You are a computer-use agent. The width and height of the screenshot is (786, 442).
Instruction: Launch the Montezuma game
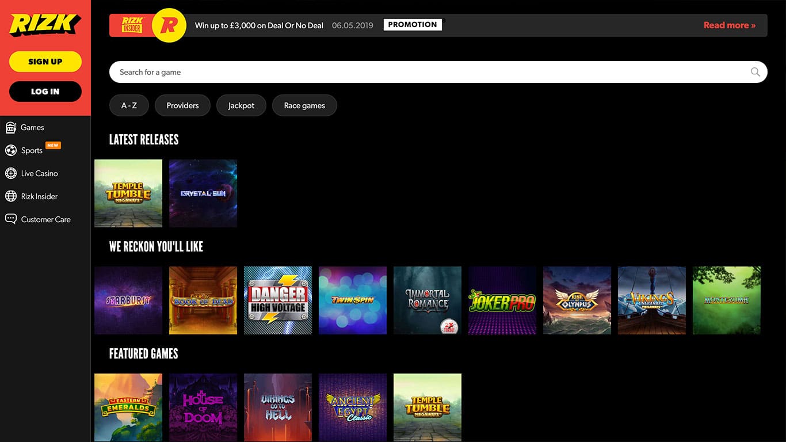tap(727, 300)
